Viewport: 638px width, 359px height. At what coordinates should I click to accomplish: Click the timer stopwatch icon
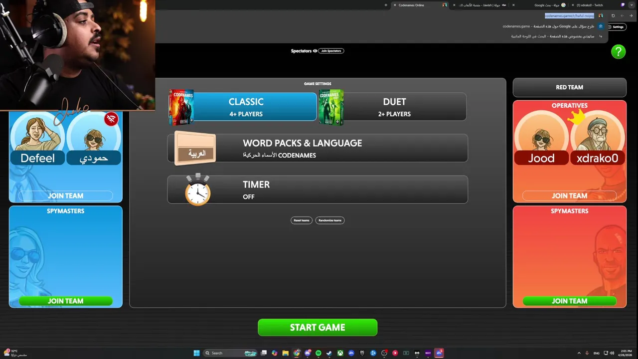[198, 189]
